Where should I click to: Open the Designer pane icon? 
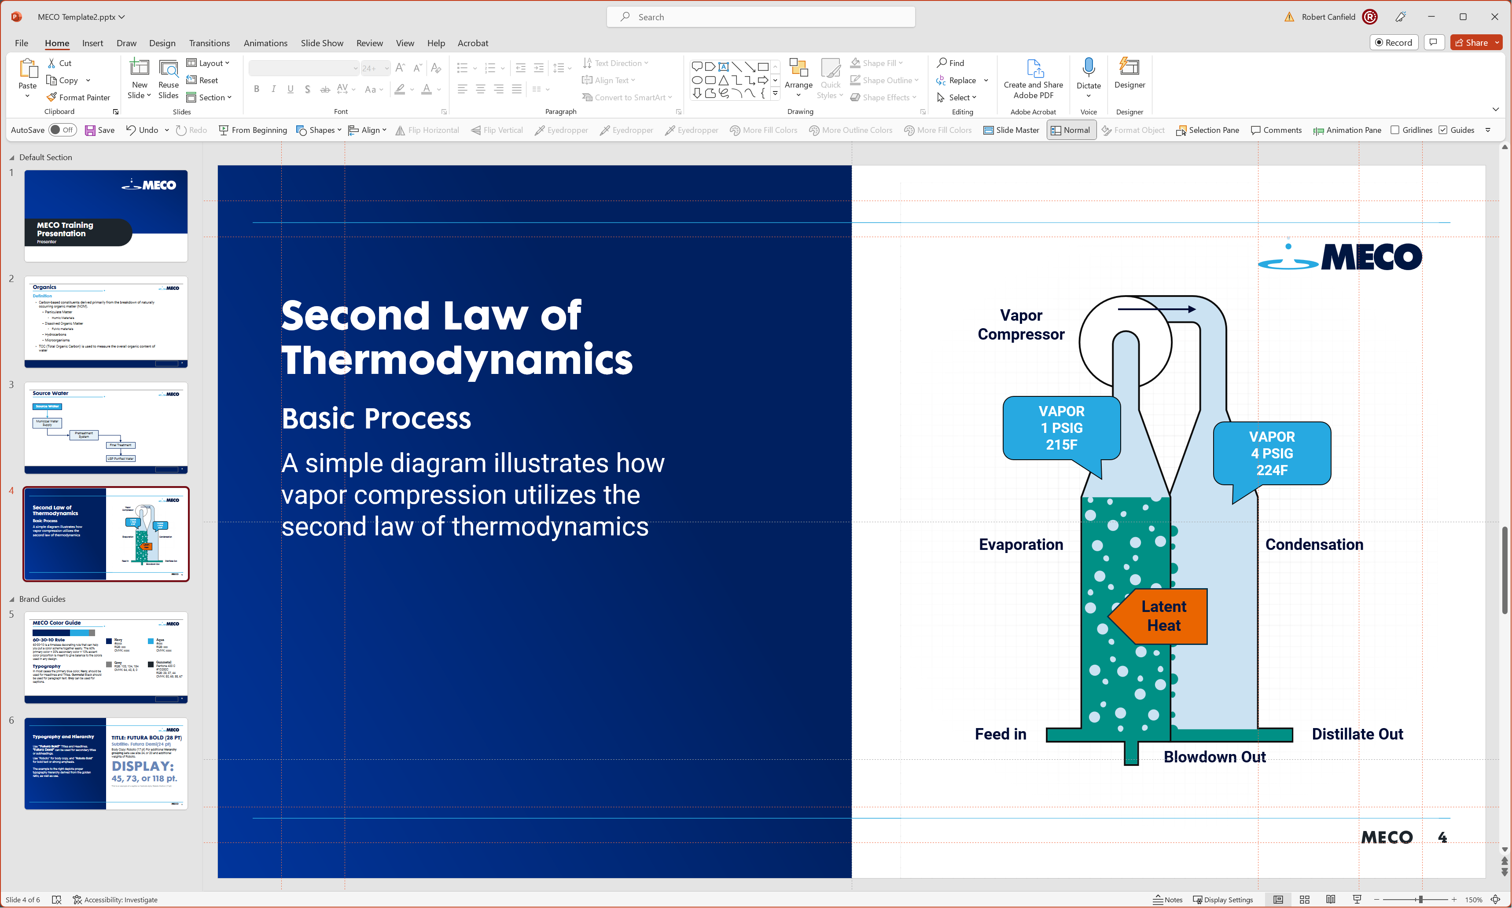tap(1129, 67)
